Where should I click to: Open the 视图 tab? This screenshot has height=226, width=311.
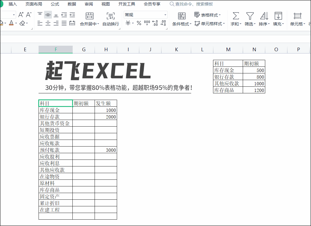click(x=105, y=4)
